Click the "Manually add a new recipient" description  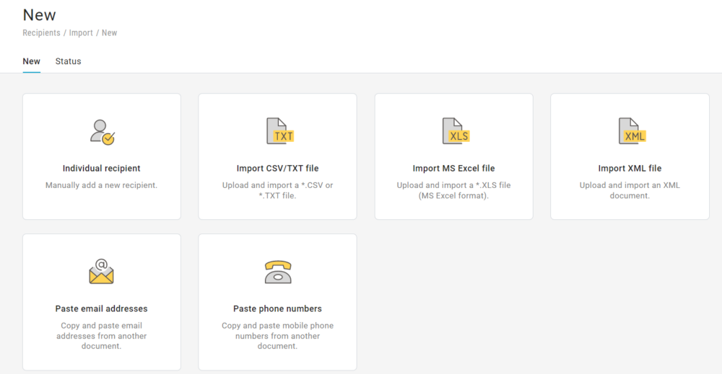[x=102, y=185]
